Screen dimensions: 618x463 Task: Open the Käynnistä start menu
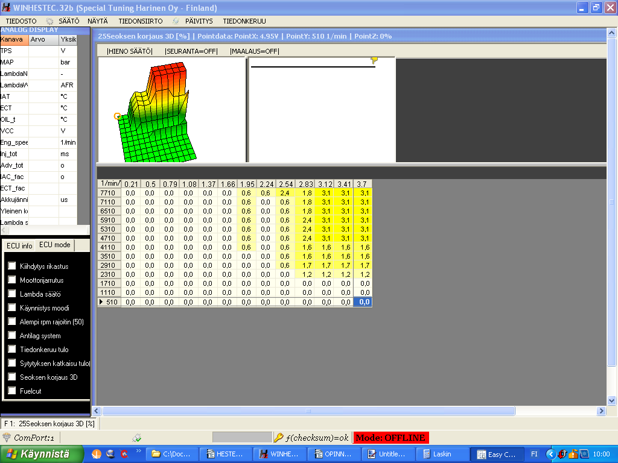(42, 454)
